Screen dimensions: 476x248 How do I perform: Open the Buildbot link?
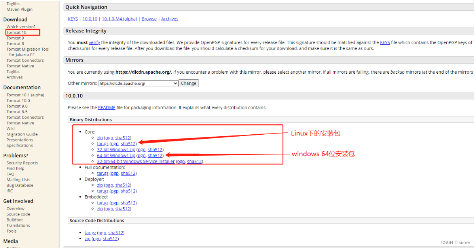pos(15,220)
